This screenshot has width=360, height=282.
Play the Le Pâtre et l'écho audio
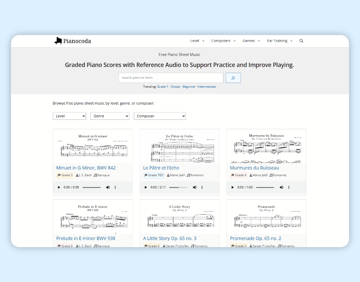pos(146,187)
